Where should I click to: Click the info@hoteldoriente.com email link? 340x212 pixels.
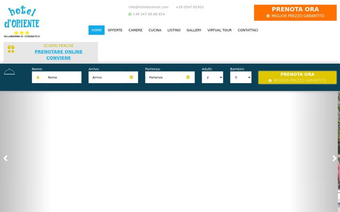click(148, 7)
